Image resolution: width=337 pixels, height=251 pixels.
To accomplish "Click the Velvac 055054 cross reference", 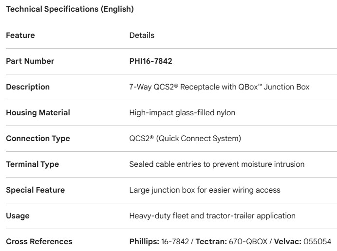I will [x=301, y=241].
